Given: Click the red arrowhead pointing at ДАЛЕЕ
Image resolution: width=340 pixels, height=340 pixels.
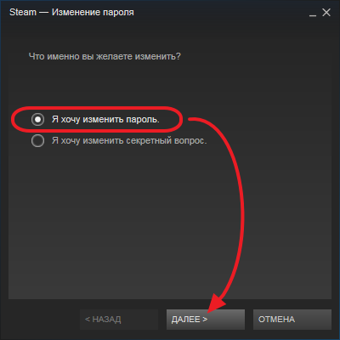Looking at the screenshot, I should pos(216,303).
